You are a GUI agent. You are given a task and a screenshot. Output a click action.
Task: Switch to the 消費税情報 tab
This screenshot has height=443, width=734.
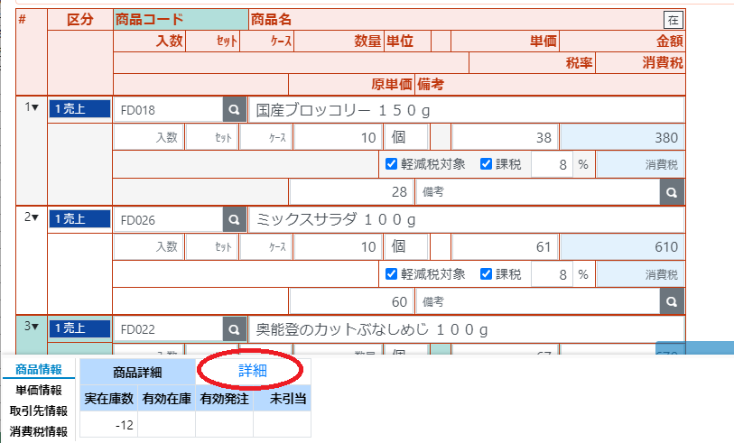pyautogui.click(x=39, y=431)
